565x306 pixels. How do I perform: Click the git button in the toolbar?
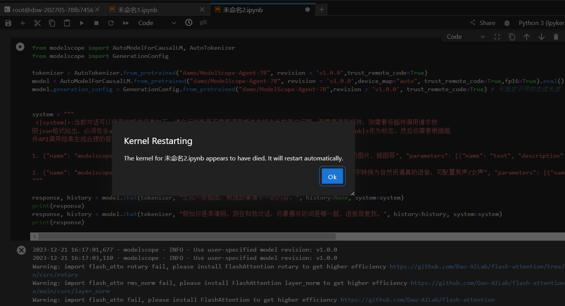(203, 23)
